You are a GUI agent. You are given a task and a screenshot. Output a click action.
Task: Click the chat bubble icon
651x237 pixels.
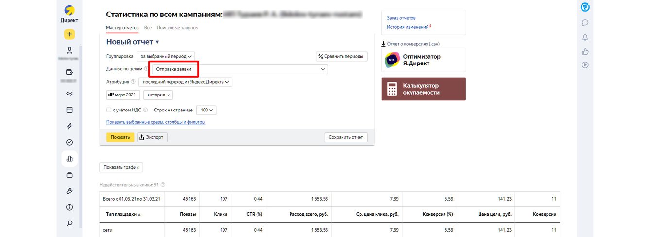click(x=585, y=22)
